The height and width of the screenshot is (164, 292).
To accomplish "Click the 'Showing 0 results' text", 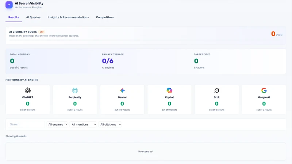I will (16, 136).
